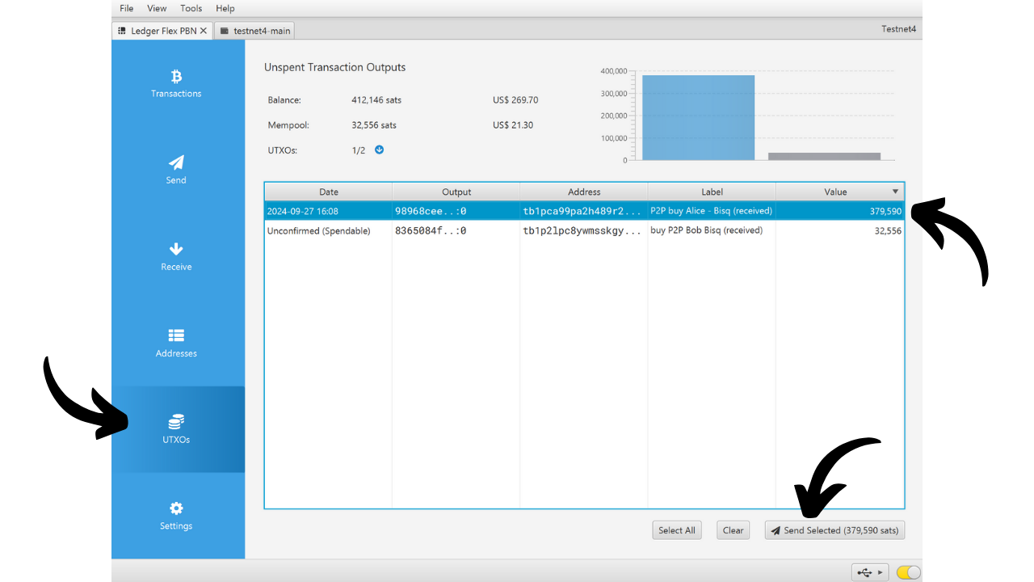Image resolution: width=1034 pixels, height=582 pixels.
Task: Switch to the testnet4-main wallet tab
Action: coord(254,31)
